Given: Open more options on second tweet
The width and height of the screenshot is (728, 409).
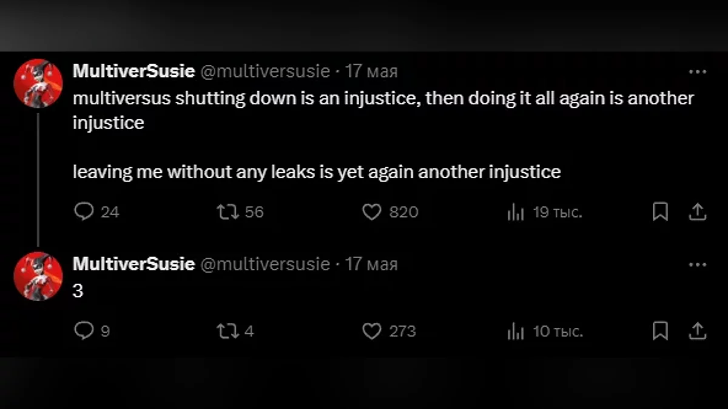Looking at the screenshot, I should [x=698, y=264].
